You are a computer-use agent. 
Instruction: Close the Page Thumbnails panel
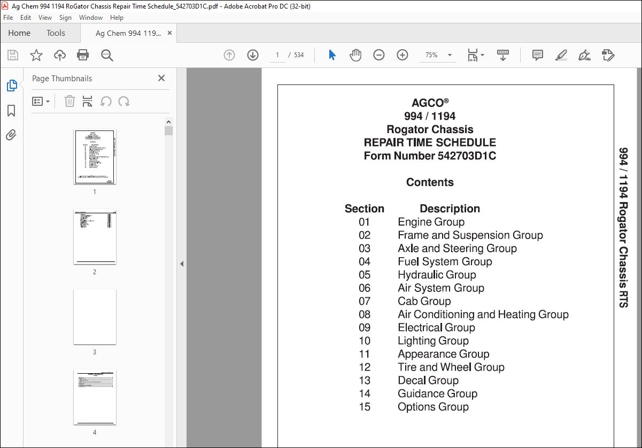[161, 78]
